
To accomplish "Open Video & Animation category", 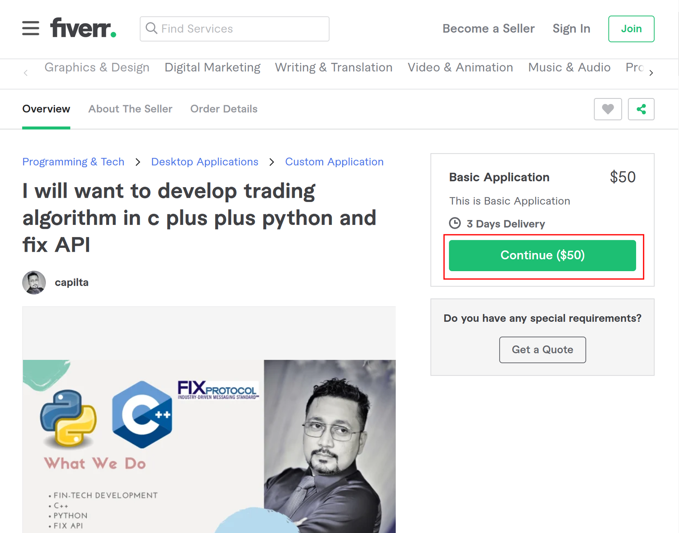I will pos(460,67).
